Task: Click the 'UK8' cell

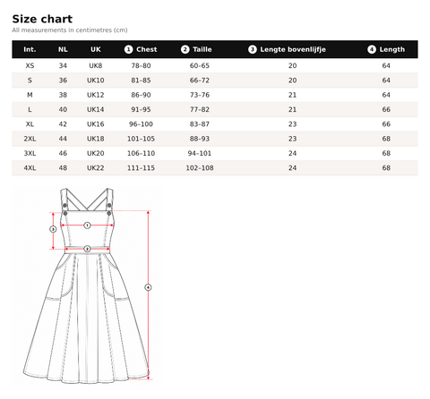Action: pos(96,65)
